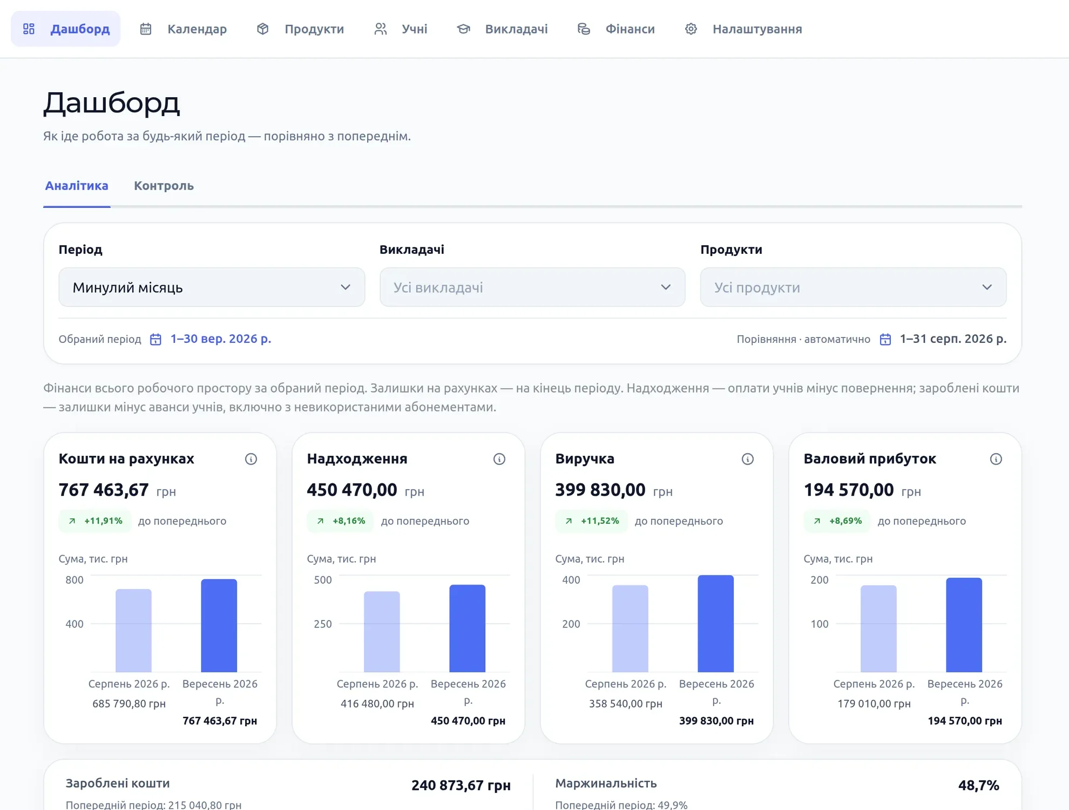Click +11,52% badge on Виручка card
This screenshot has width=1069, height=810.
(592, 521)
